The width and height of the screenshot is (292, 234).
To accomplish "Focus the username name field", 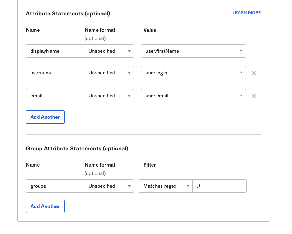I will pos(54,73).
